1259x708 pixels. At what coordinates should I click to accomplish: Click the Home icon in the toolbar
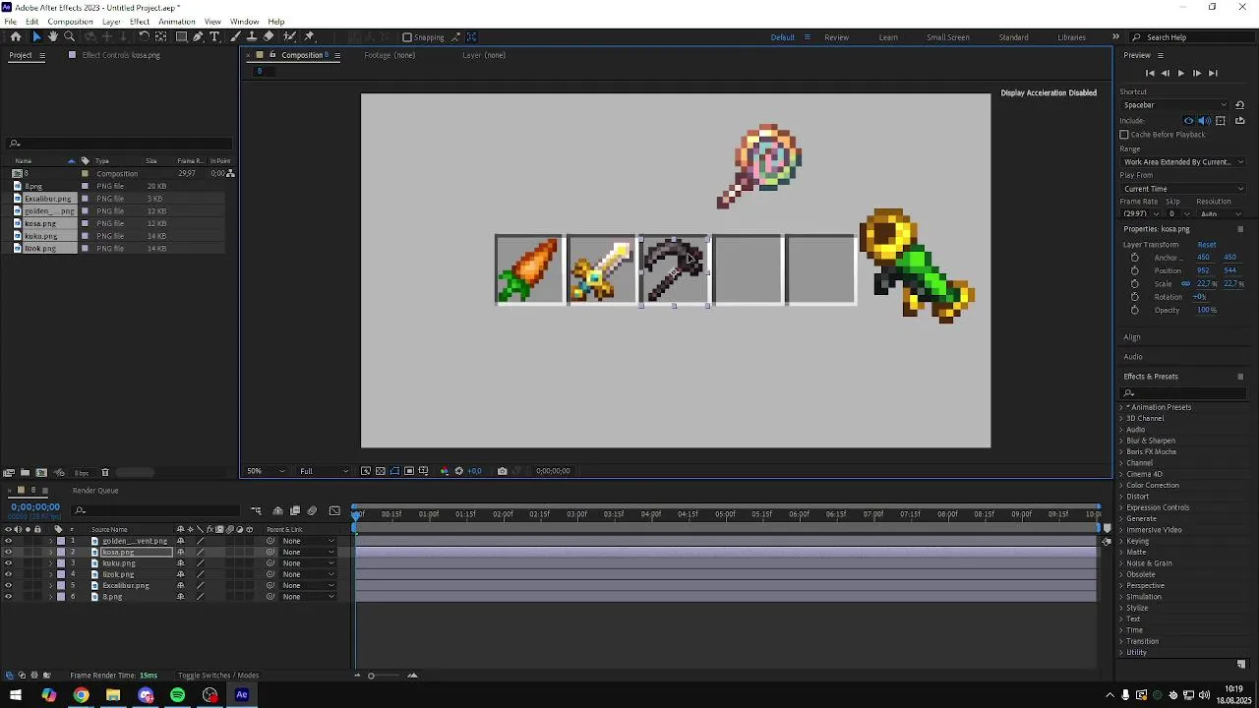tap(16, 36)
